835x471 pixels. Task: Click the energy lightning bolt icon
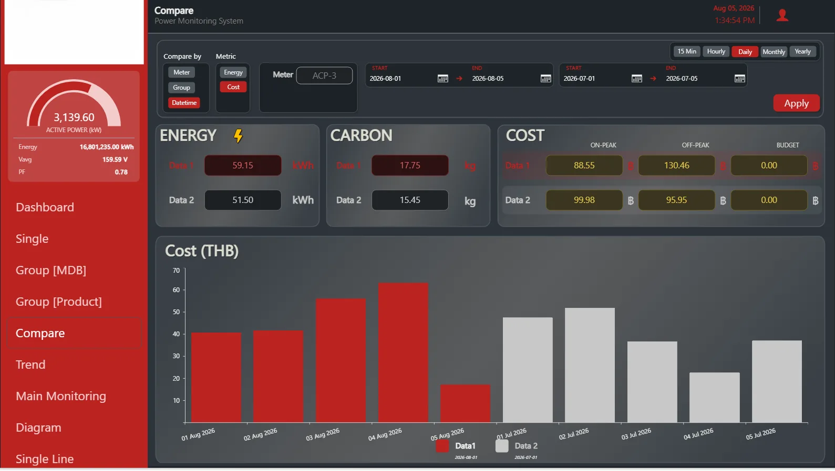(x=238, y=136)
